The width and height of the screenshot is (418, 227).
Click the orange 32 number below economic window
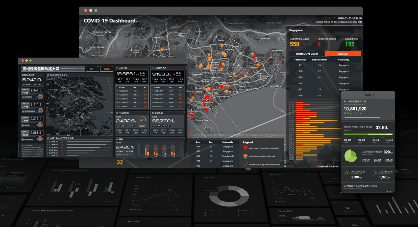tap(120, 162)
